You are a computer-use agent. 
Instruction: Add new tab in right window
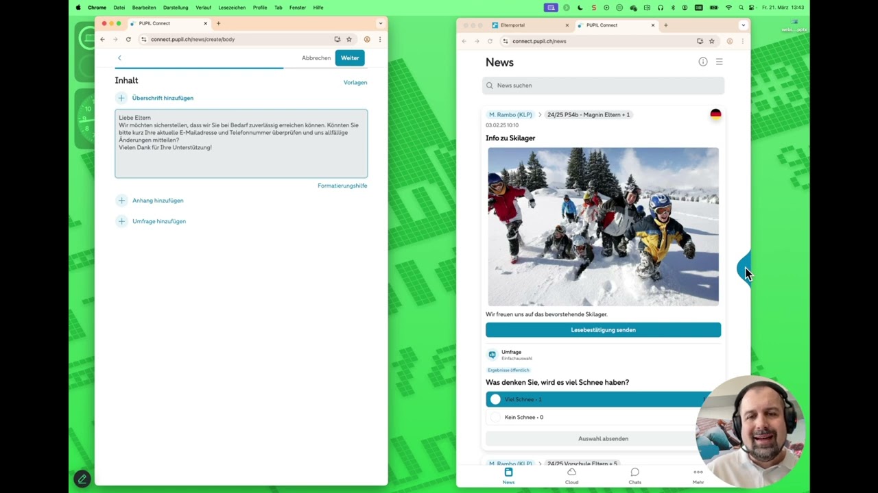coord(665,25)
